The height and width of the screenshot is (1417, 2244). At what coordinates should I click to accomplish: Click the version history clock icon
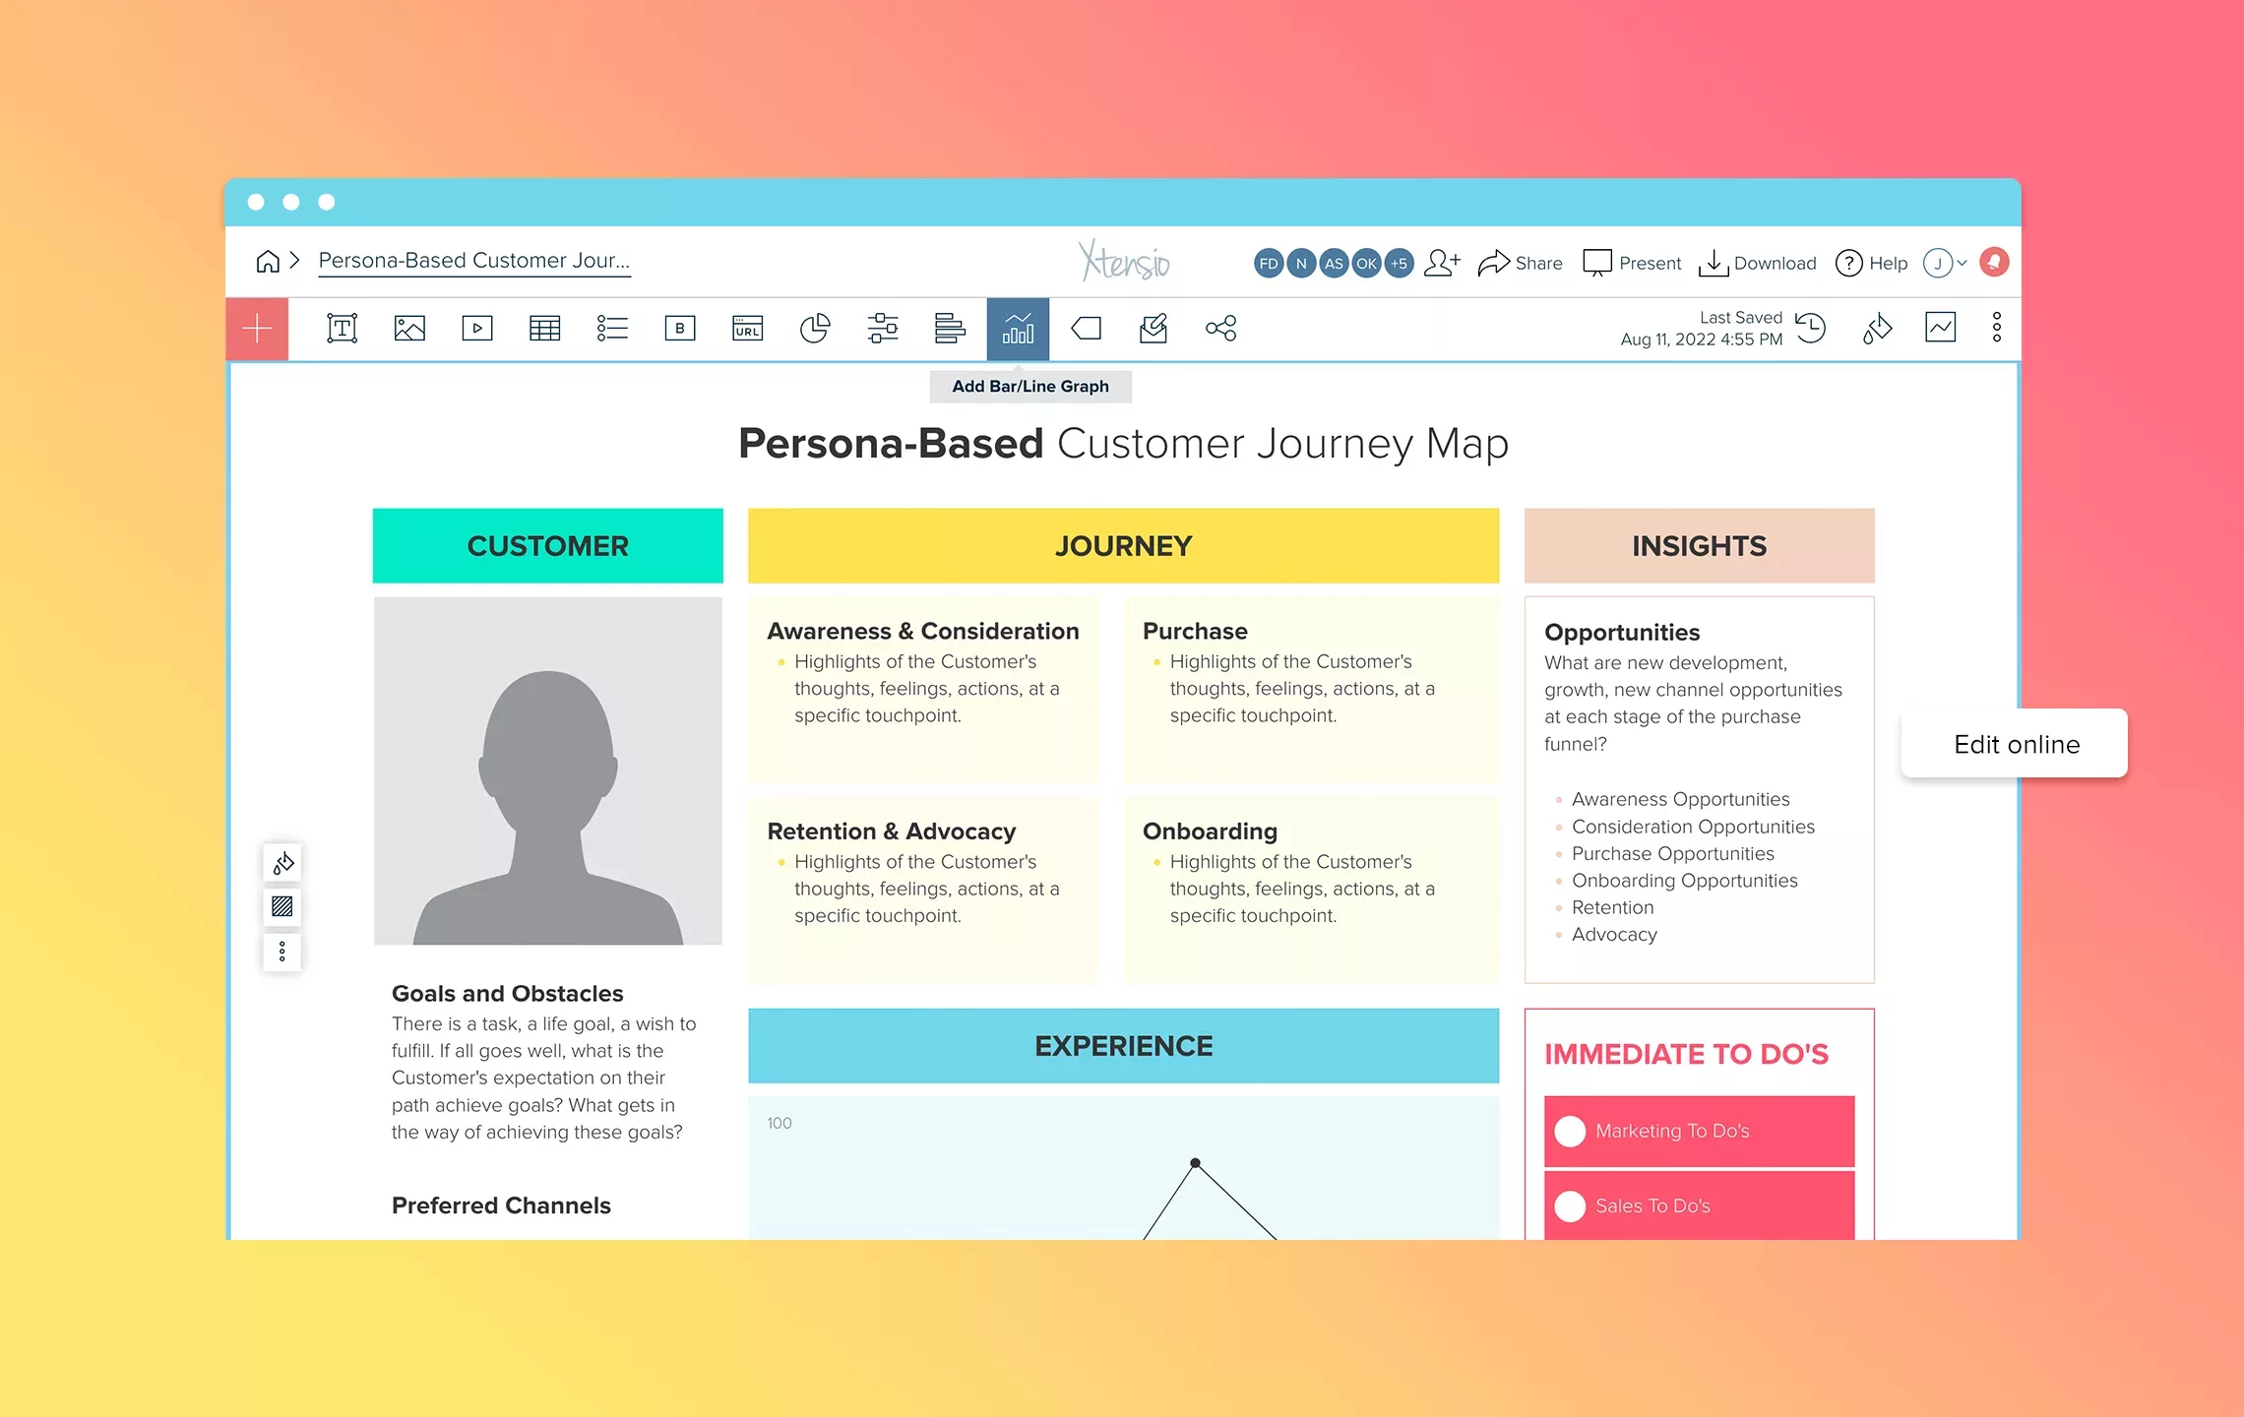1811,329
